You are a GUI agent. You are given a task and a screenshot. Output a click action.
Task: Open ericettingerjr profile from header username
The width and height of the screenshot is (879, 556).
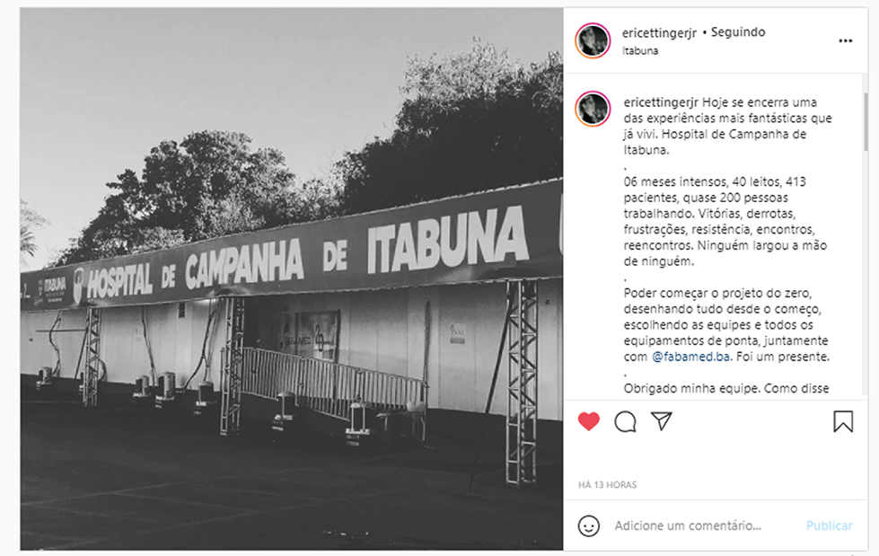coord(659,33)
